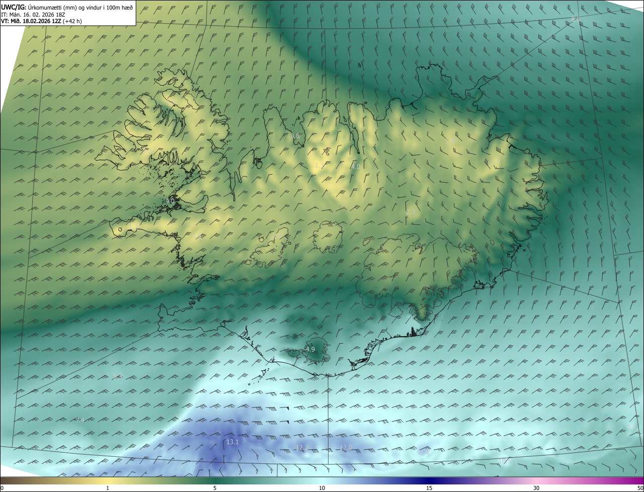
Task: Click the 3.8 value label on the map
Action: [x=295, y=136]
